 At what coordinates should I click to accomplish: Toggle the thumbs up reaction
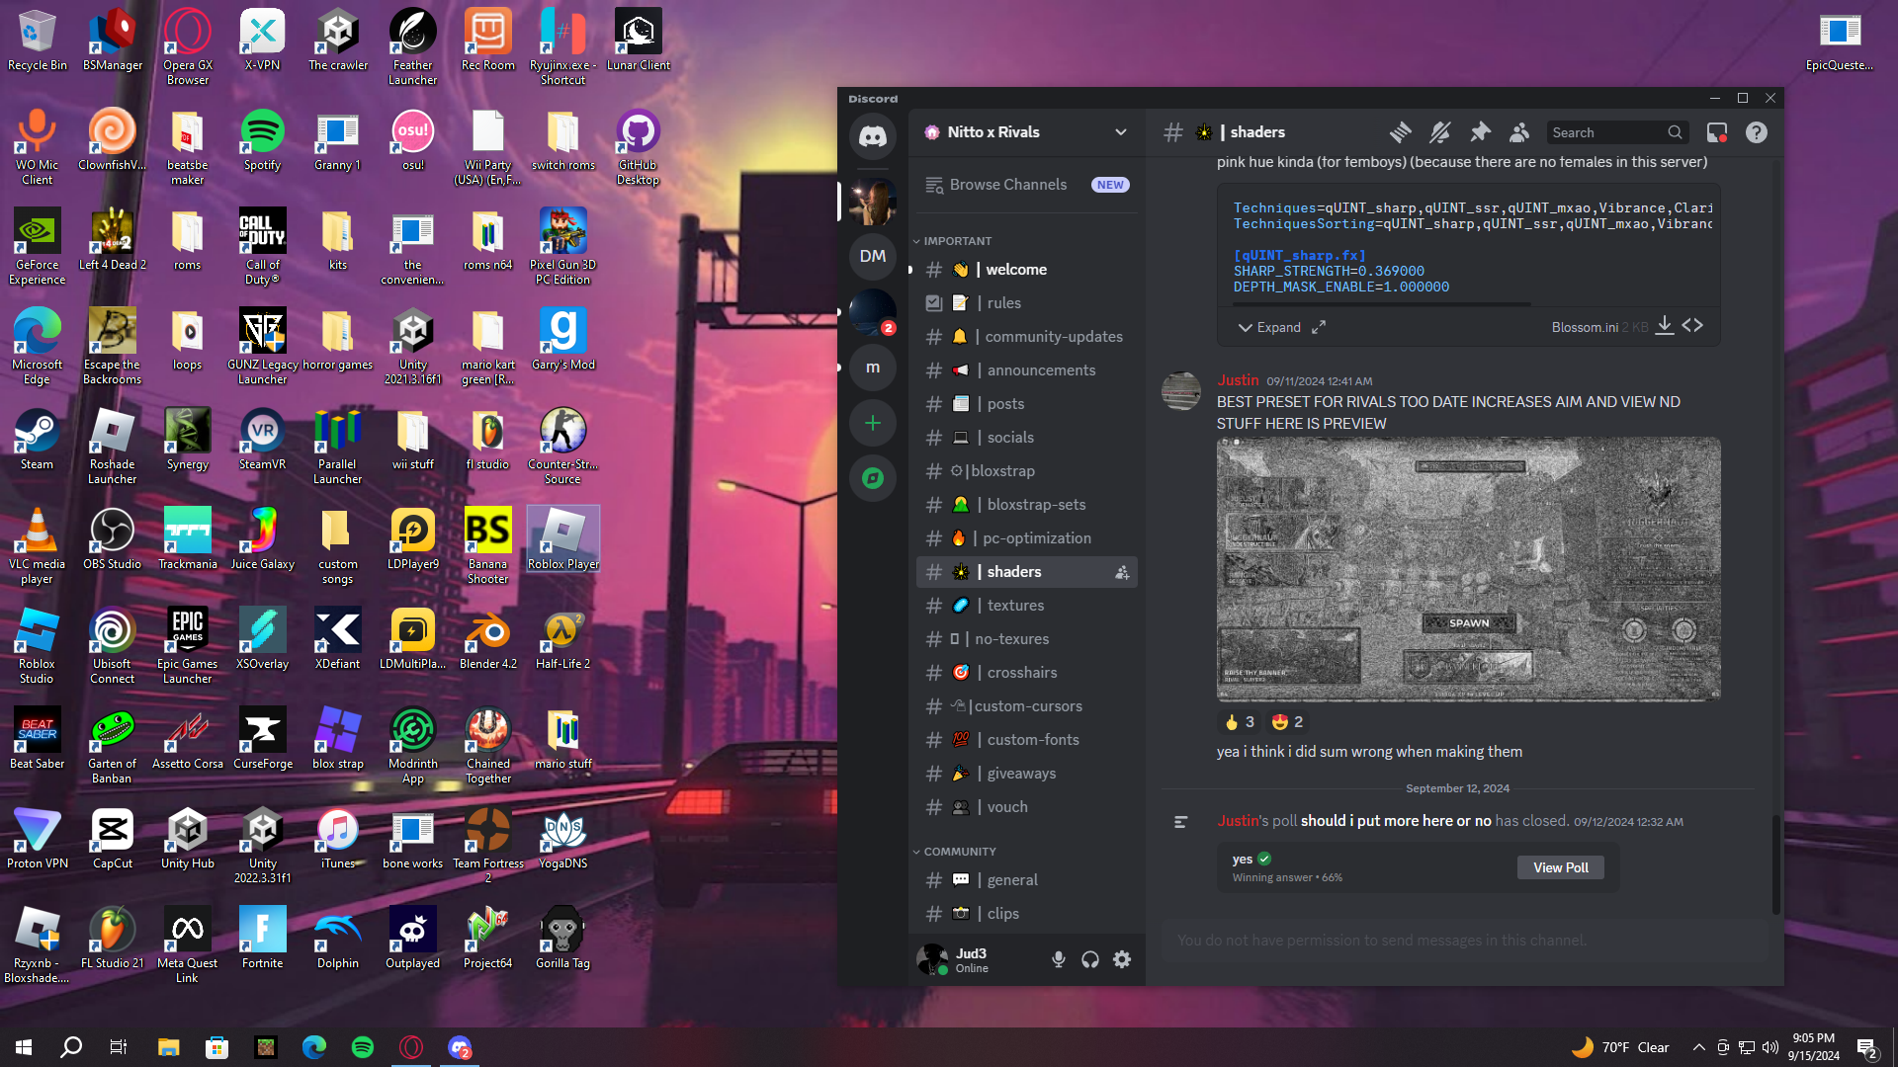click(1239, 722)
